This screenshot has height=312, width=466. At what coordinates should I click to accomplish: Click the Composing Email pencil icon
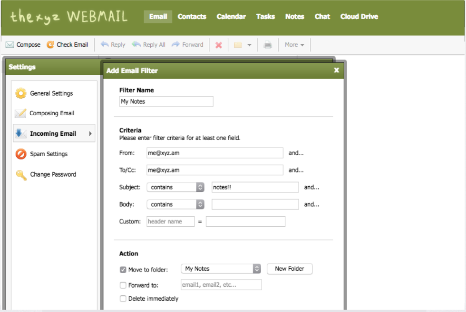point(20,113)
